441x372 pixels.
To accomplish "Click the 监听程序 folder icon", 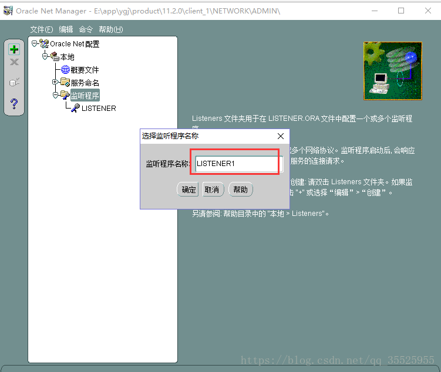I will [65, 95].
